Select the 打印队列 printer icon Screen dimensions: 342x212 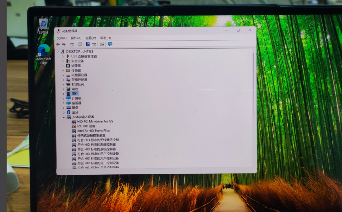coord(68,84)
